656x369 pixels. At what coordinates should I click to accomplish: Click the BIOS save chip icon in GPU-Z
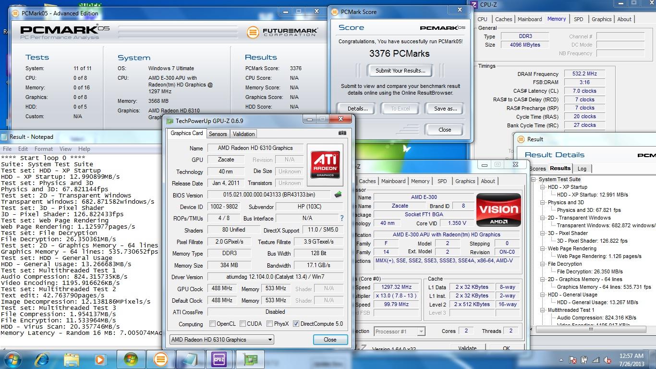(x=338, y=195)
